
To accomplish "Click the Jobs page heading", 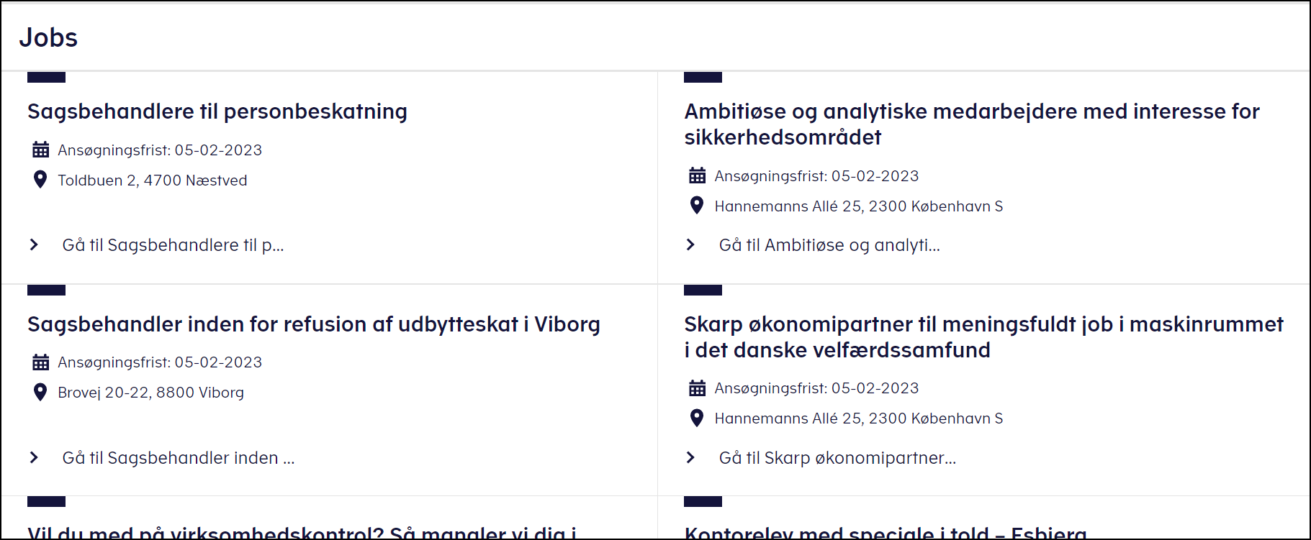I will [x=48, y=37].
